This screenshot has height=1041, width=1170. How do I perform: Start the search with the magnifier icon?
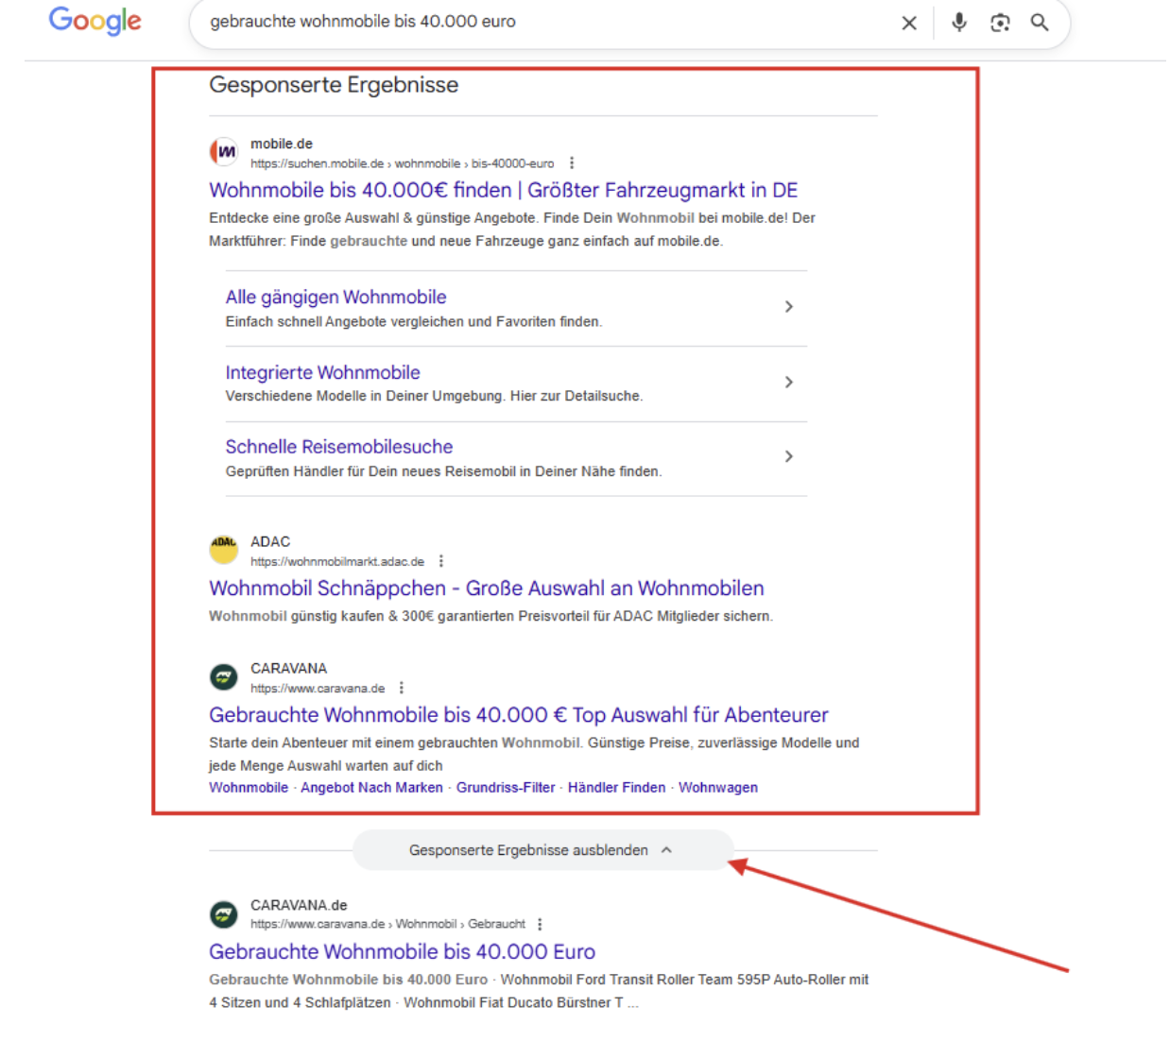click(x=1040, y=23)
